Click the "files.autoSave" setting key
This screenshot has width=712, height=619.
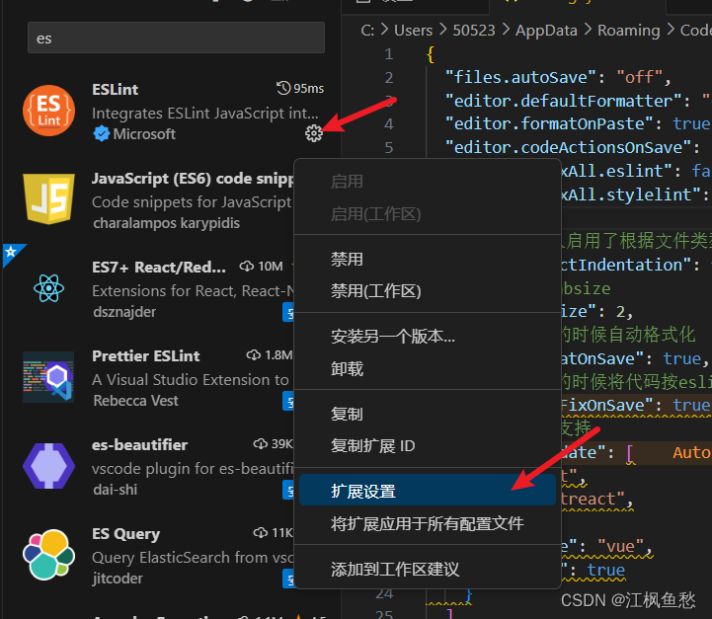tap(520, 78)
